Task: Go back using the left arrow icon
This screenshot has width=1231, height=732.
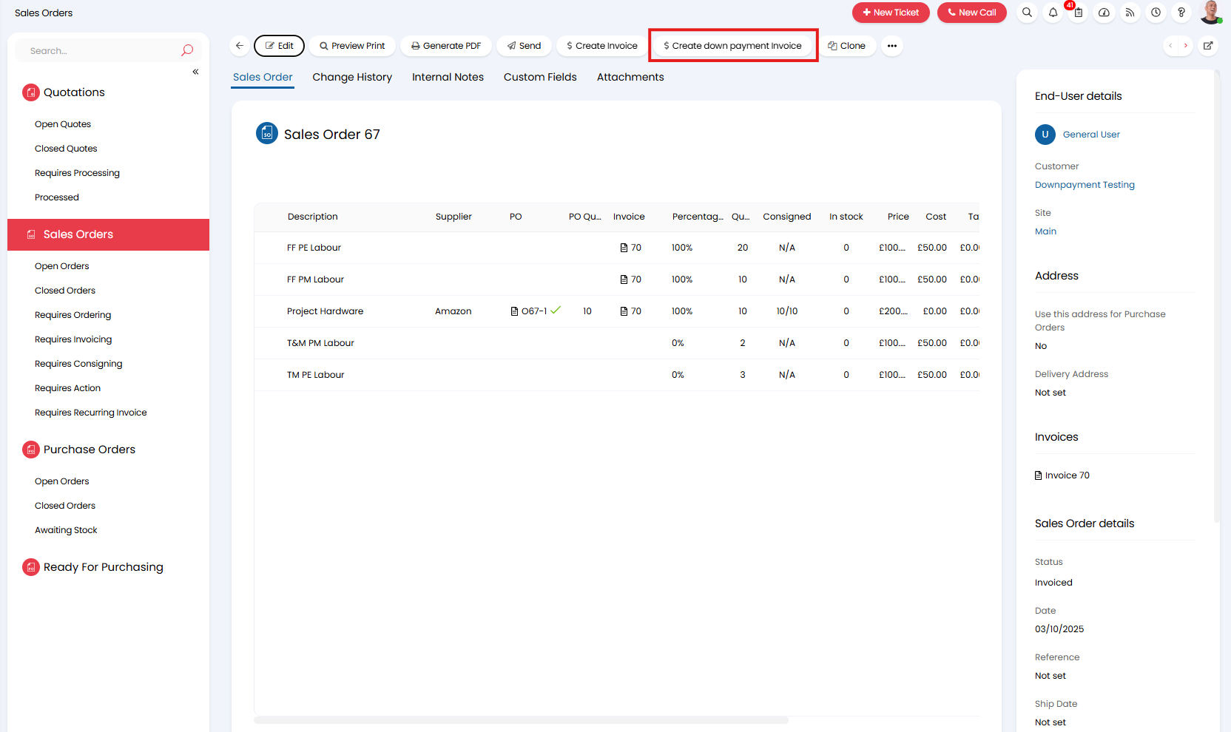Action: (239, 46)
